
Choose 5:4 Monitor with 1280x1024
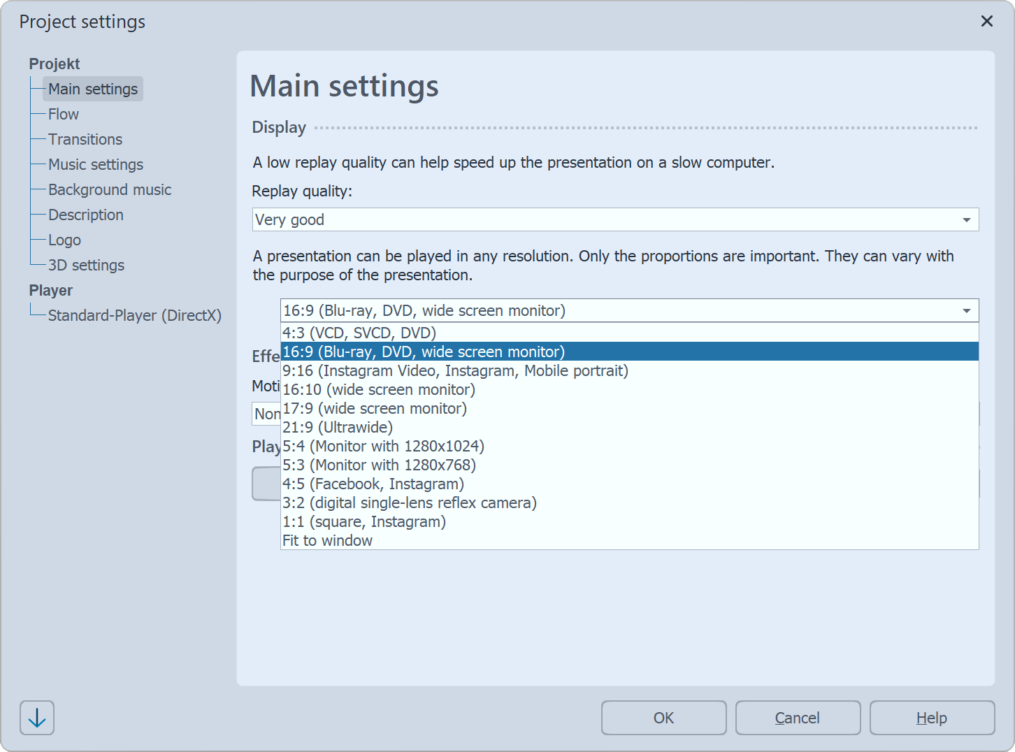pos(383,446)
